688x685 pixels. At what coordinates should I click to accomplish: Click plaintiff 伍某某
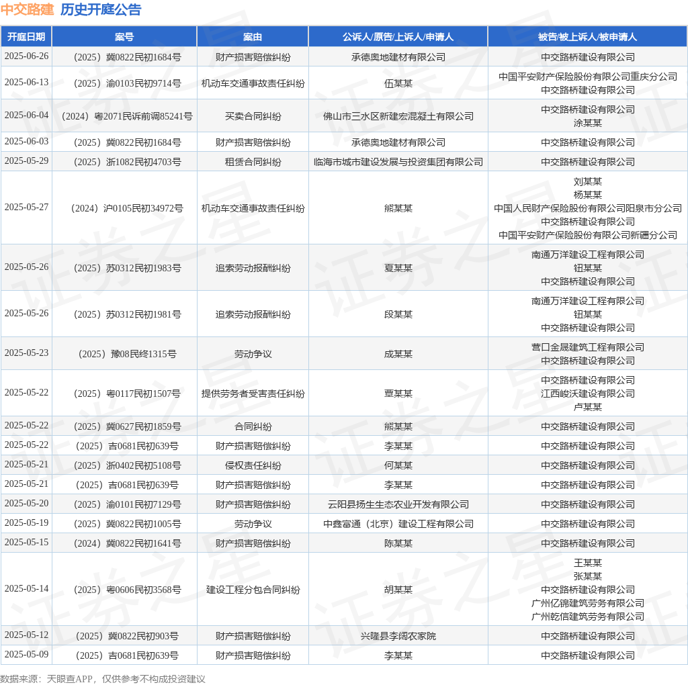click(398, 83)
